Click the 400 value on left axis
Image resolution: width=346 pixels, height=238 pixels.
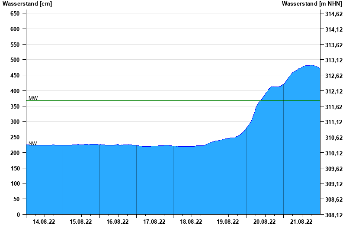(x=15, y=91)
